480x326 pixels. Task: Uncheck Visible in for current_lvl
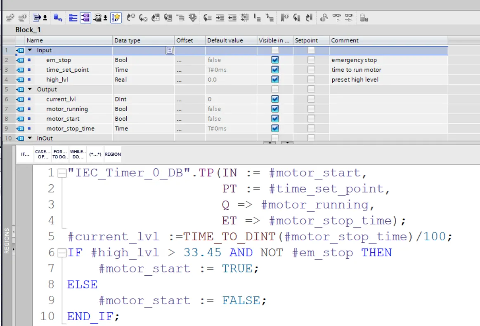click(275, 99)
